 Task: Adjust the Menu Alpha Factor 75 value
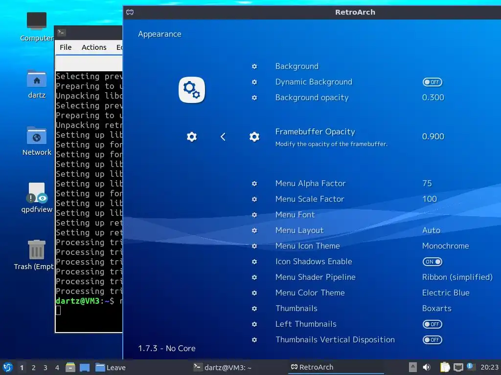tap(427, 184)
